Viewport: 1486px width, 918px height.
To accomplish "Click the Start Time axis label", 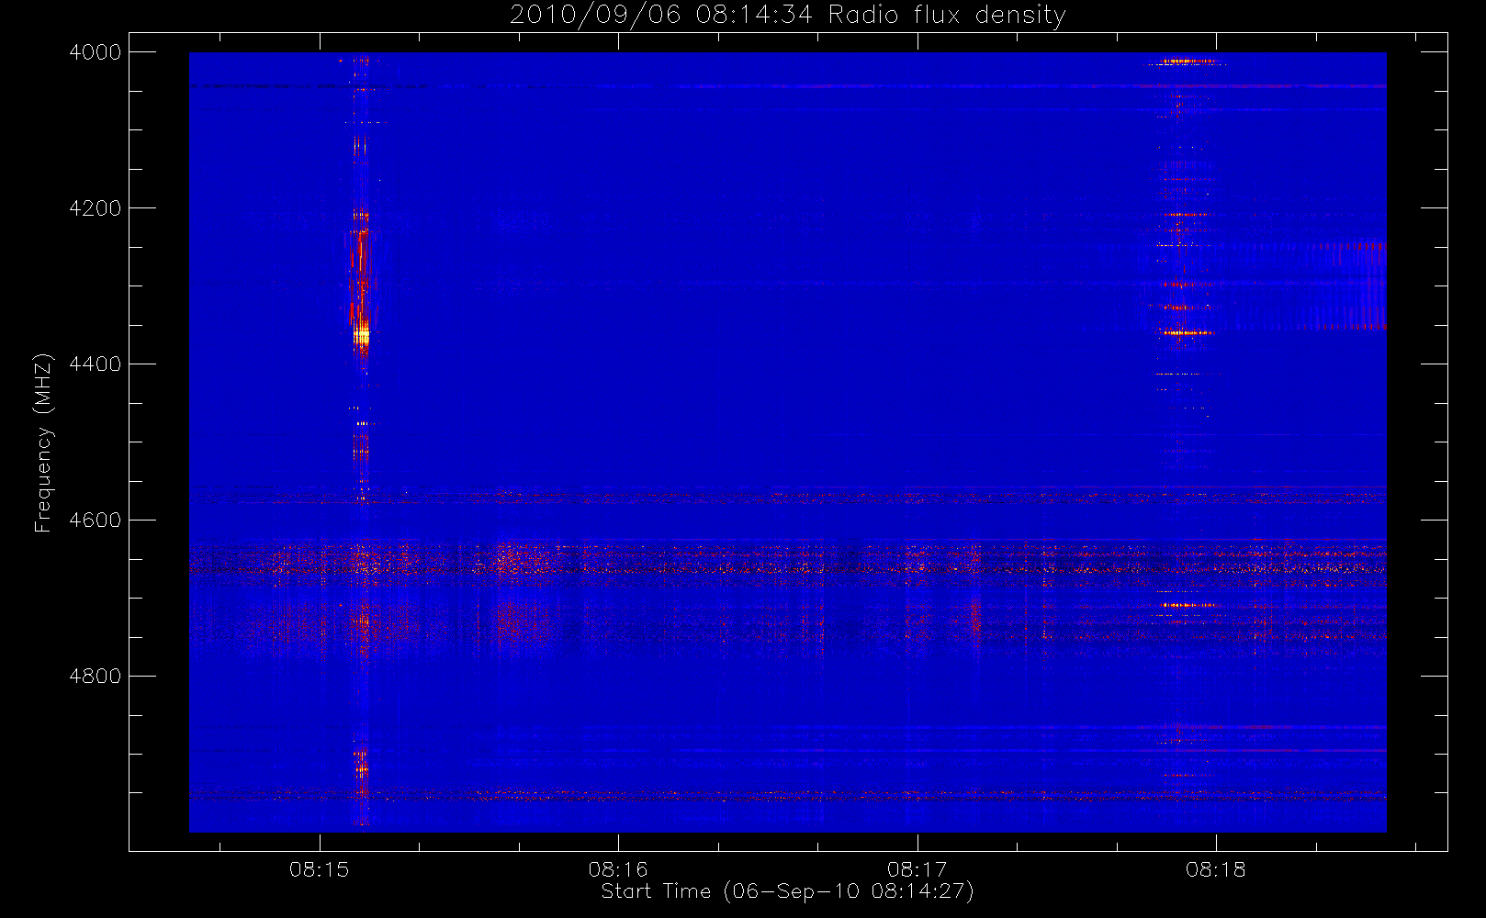I will point(787,891).
